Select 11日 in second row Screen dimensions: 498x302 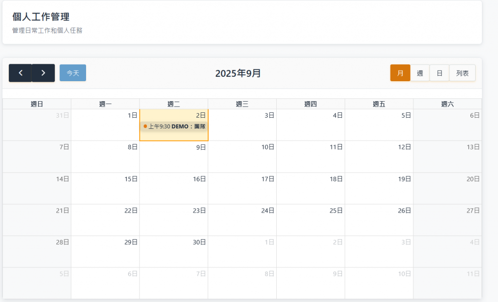click(336, 147)
